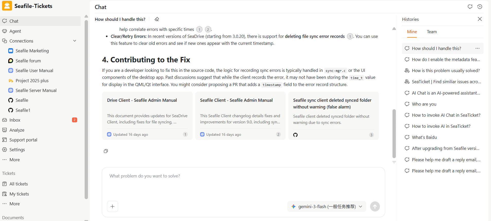Open history 'How to invoke AI Chat in SeaTicket?'
491x221 pixels.
coord(443,115)
